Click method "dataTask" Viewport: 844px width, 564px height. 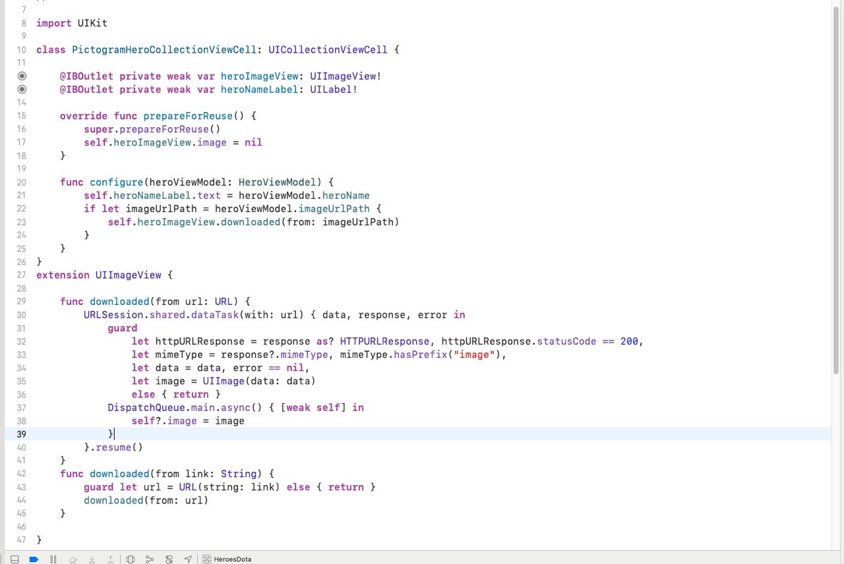tap(215, 315)
